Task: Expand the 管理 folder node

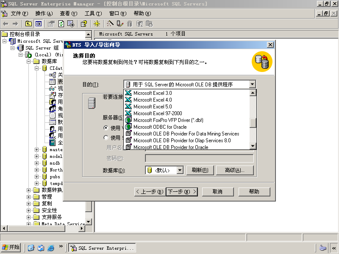Action: point(28,197)
